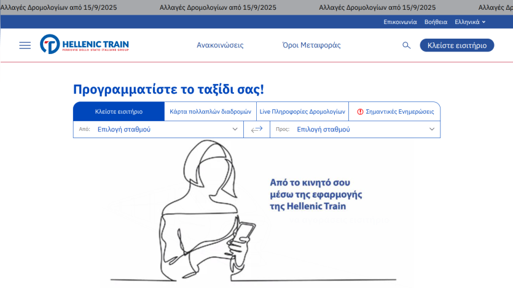This screenshot has width=513, height=288.
Task: Open the Από station dropdown
Action: pyautogui.click(x=159, y=130)
